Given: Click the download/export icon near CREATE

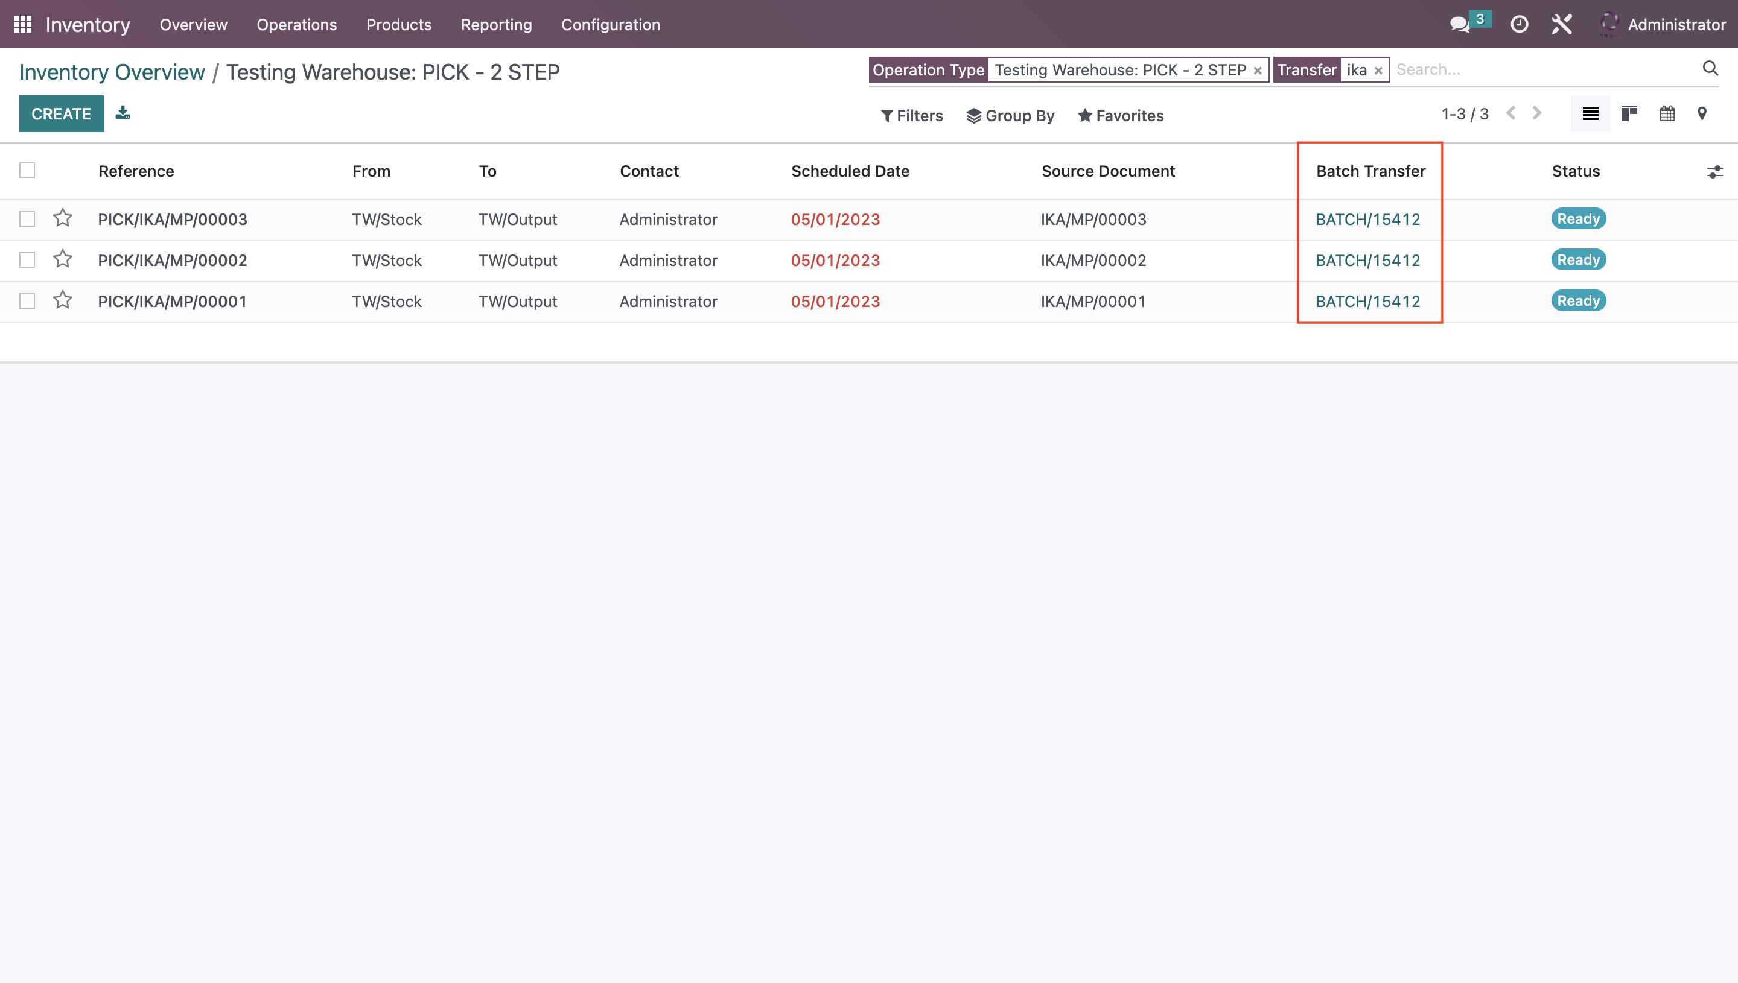Looking at the screenshot, I should pyautogui.click(x=122, y=112).
